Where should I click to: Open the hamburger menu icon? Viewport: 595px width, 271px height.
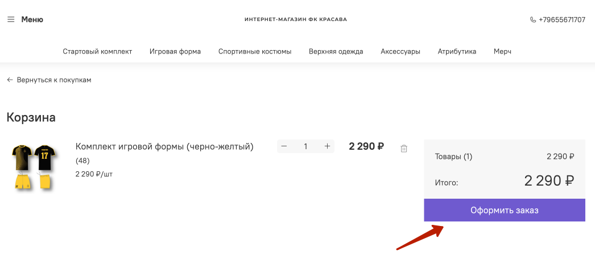click(x=11, y=19)
